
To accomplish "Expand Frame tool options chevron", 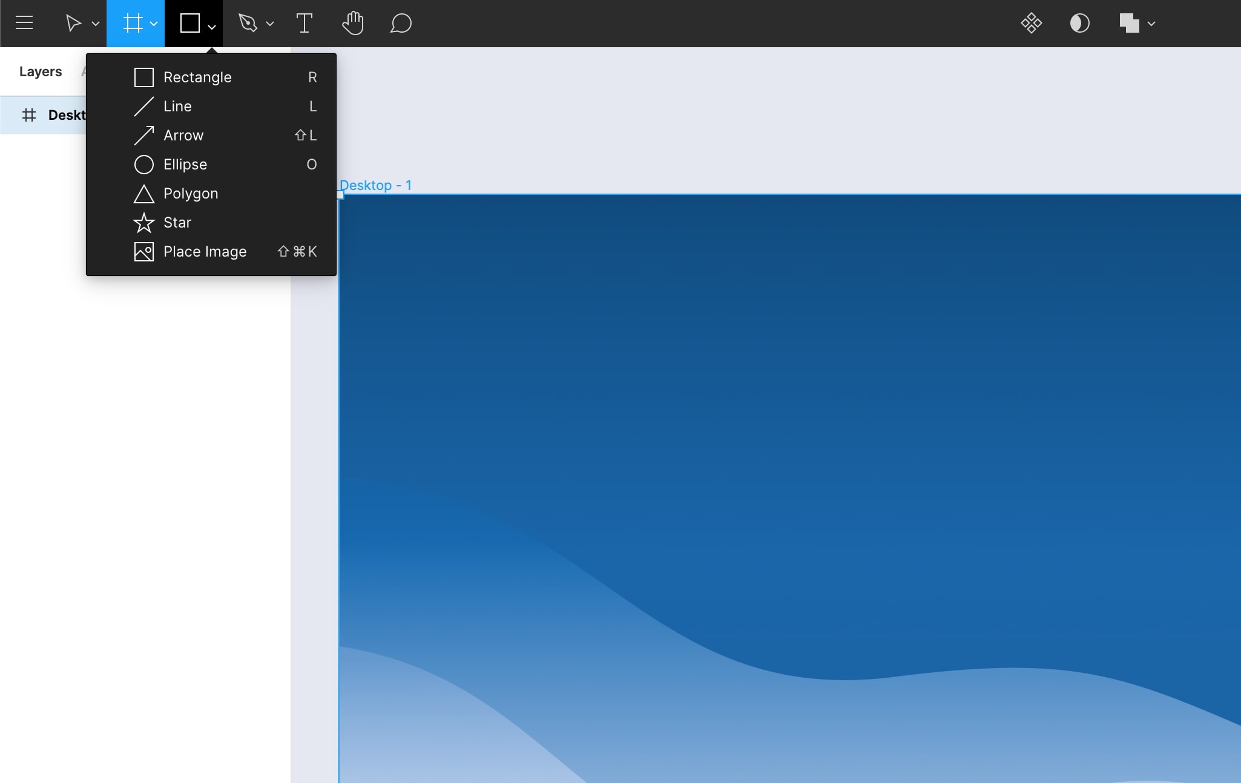I will (154, 24).
